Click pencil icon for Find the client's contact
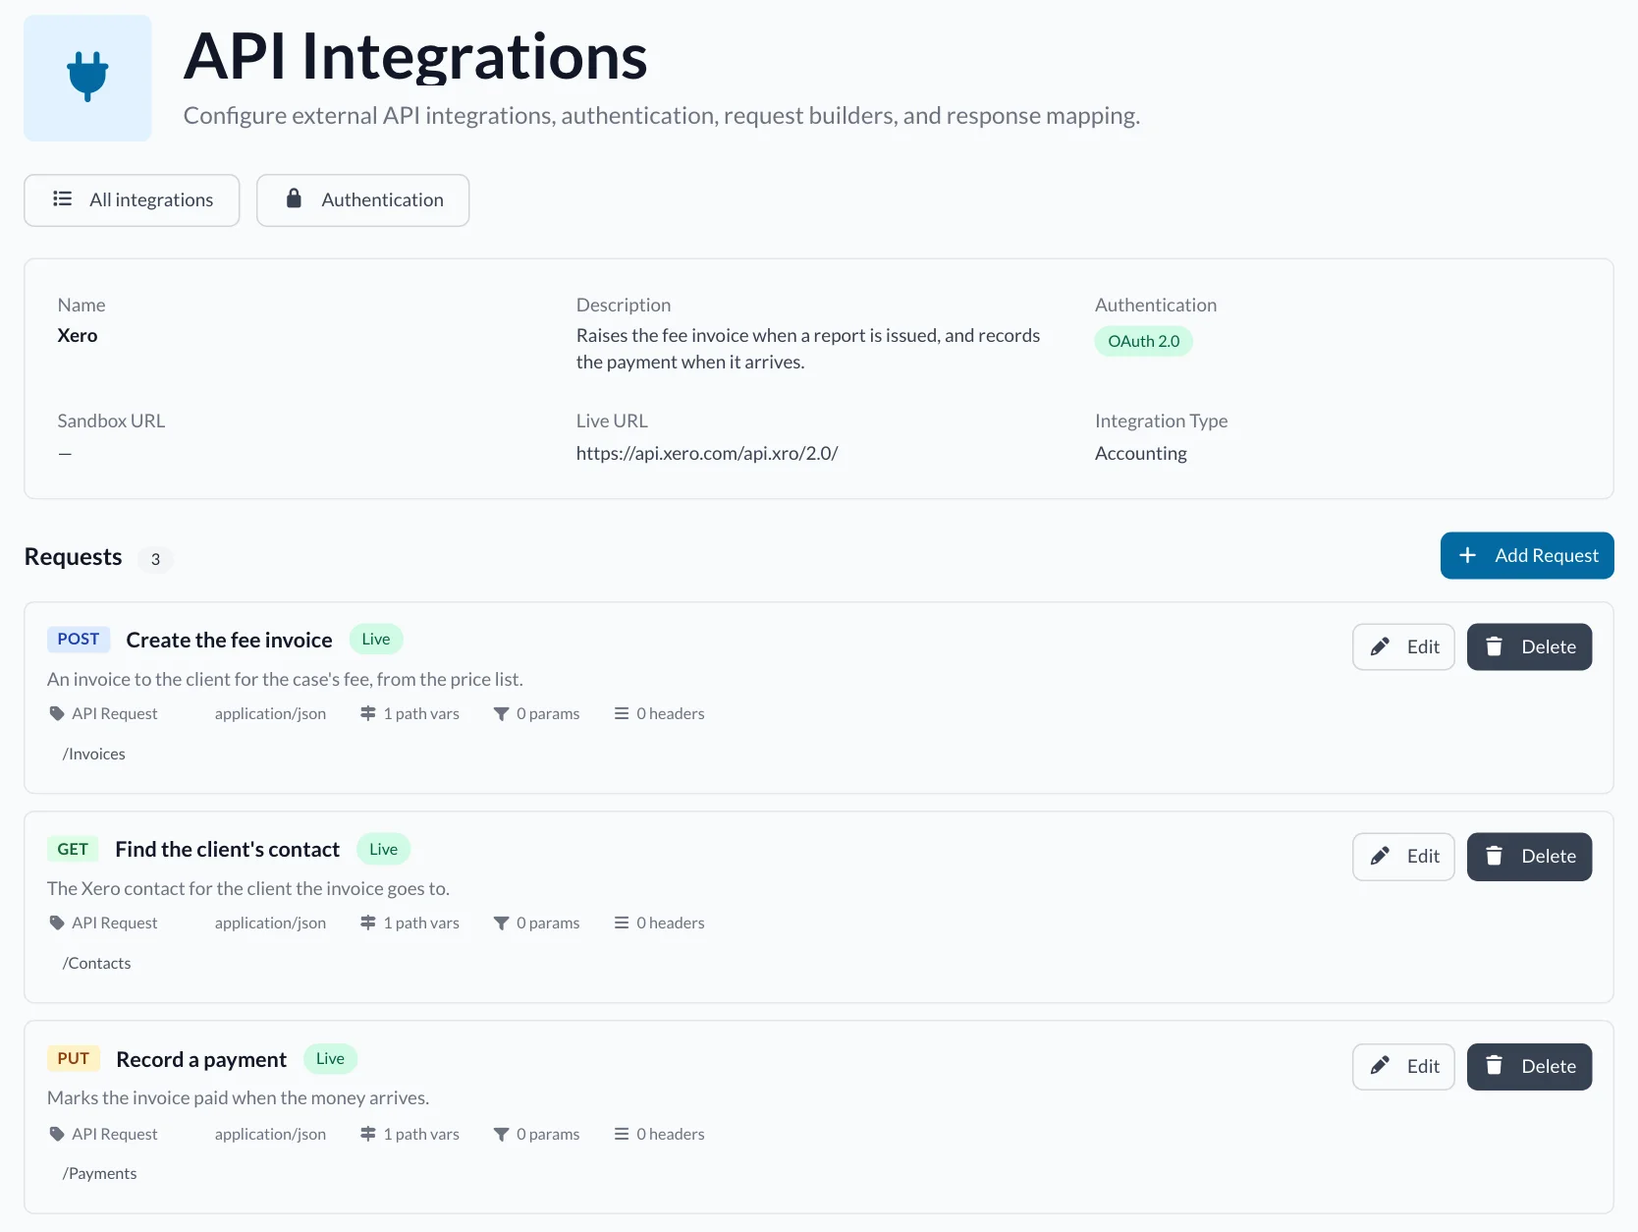This screenshot has height=1232, width=1638. tap(1380, 856)
